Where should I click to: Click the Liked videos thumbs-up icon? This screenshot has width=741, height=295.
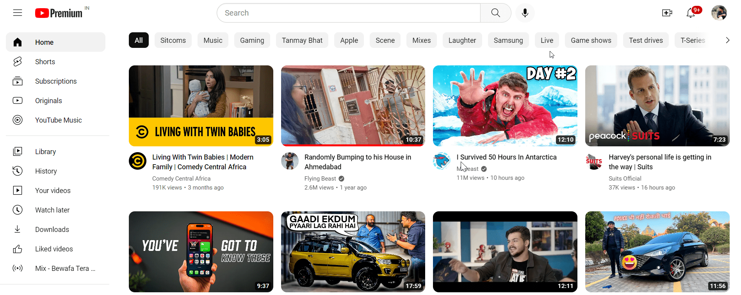point(18,249)
